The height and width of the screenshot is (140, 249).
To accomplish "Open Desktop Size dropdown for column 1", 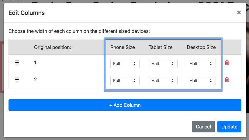I will pos(201,64).
